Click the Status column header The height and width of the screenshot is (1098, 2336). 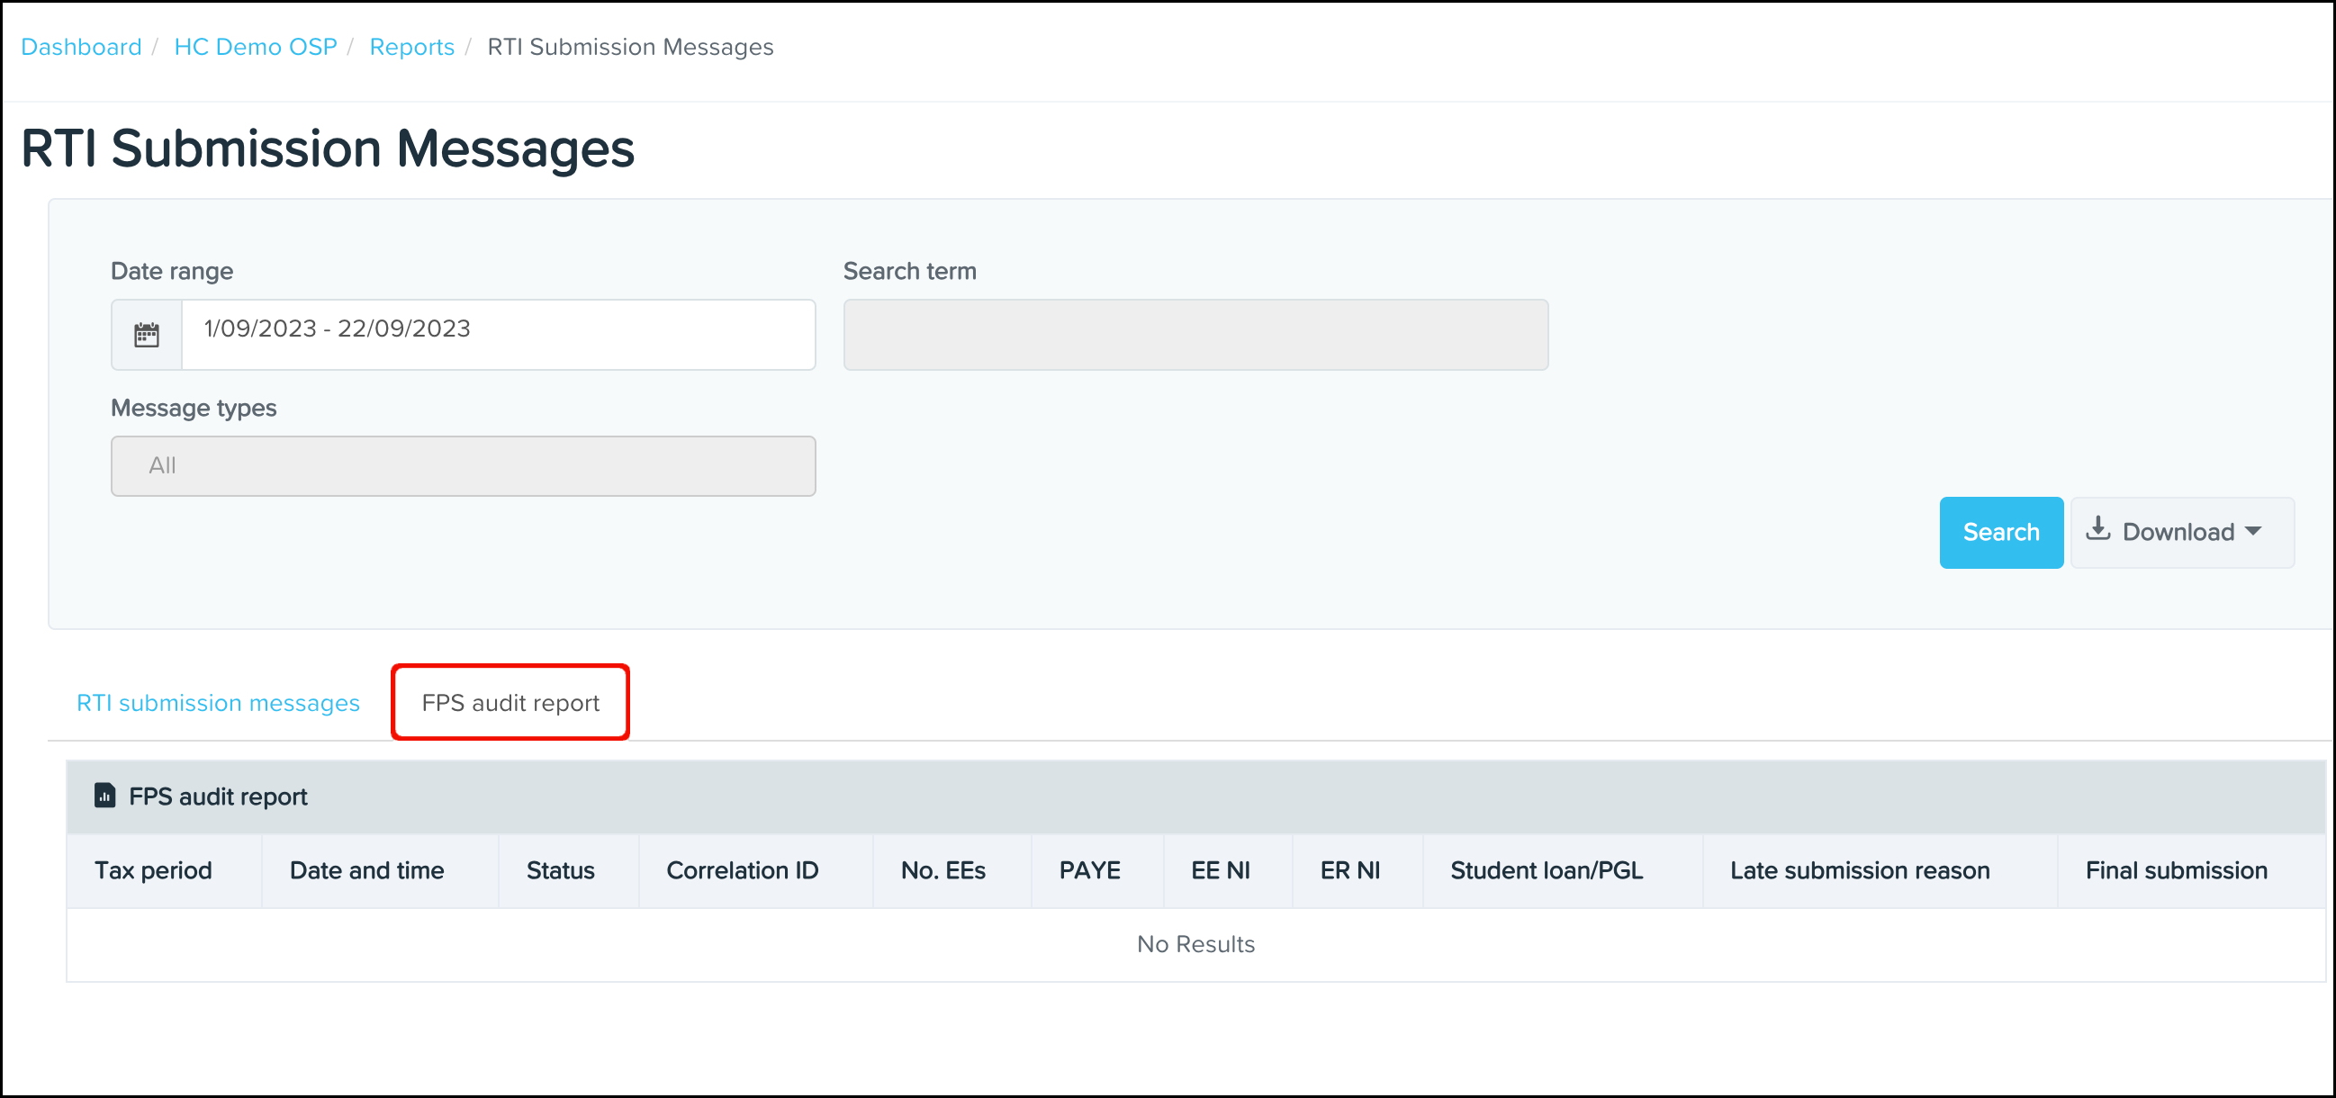click(x=560, y=870)
